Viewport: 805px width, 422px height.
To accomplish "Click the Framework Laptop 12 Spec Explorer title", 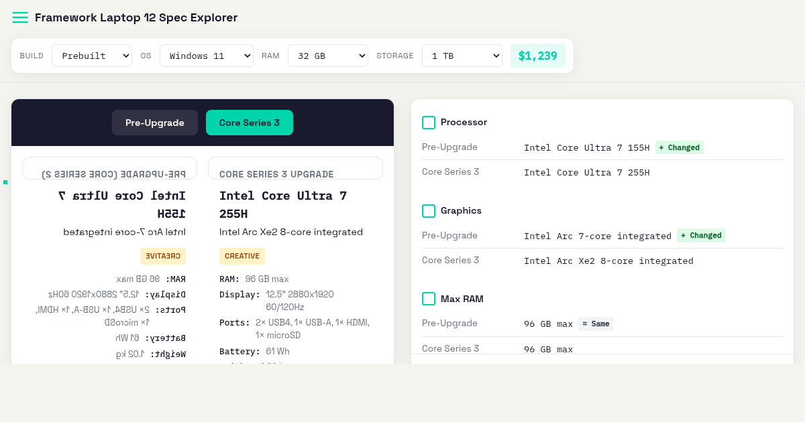I will 136,17.
